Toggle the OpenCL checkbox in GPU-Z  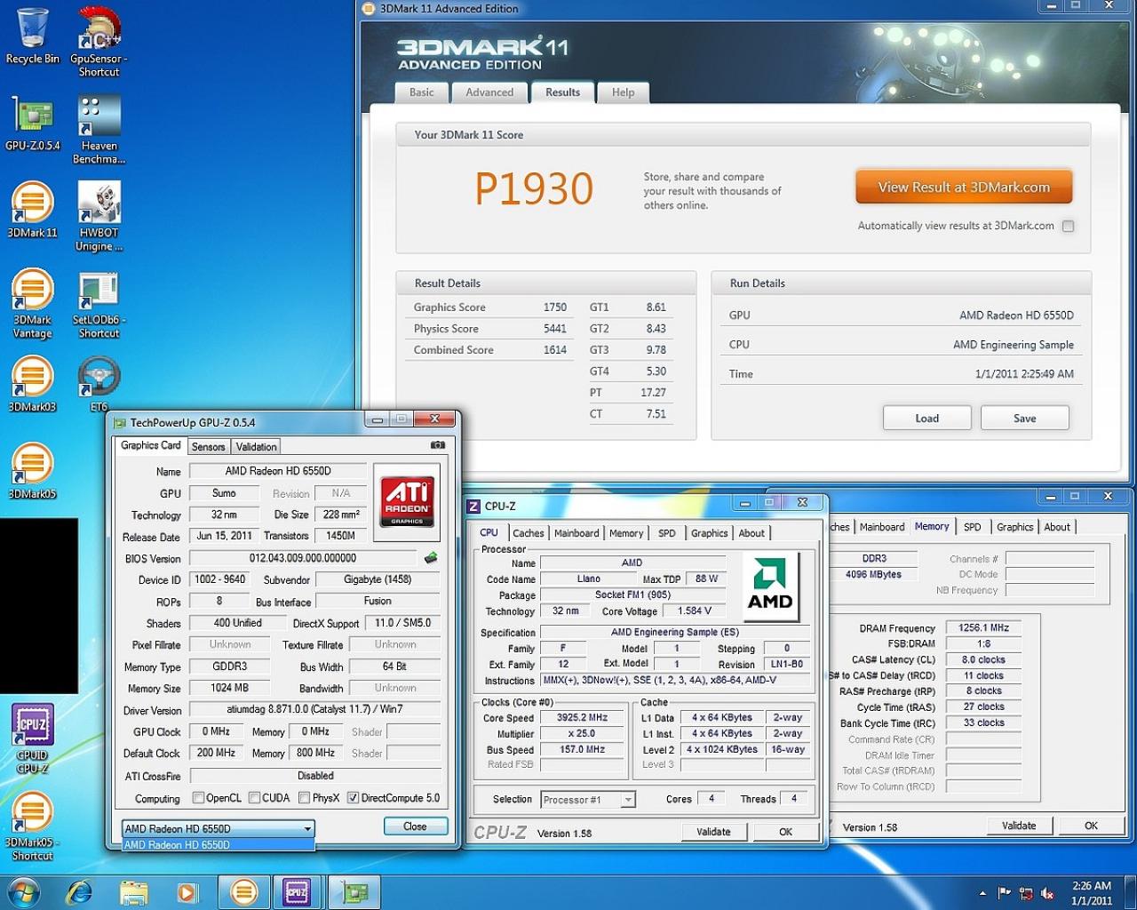199,798
